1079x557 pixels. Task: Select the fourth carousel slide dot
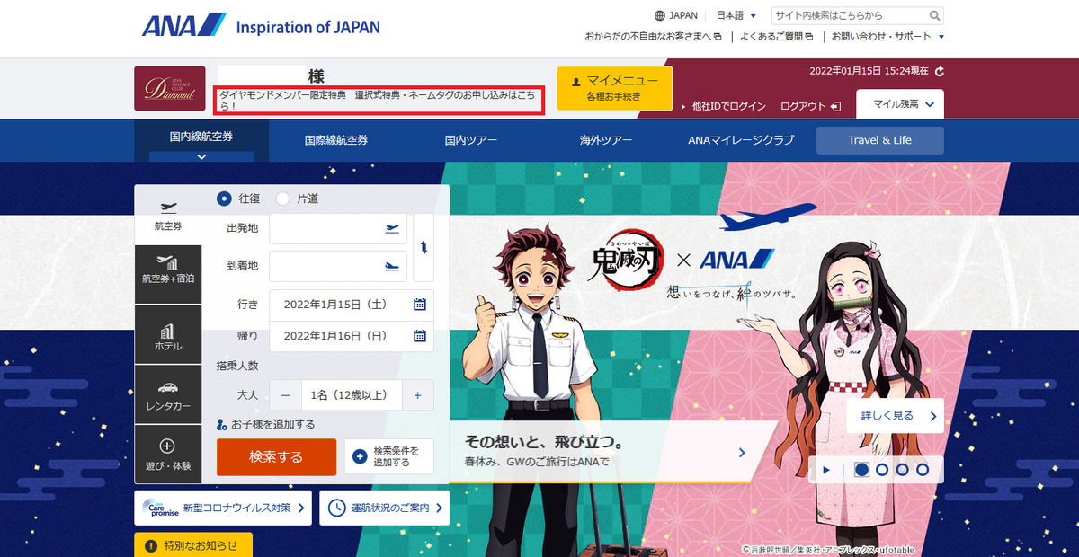pyautogui.click(x=923, y=469)
